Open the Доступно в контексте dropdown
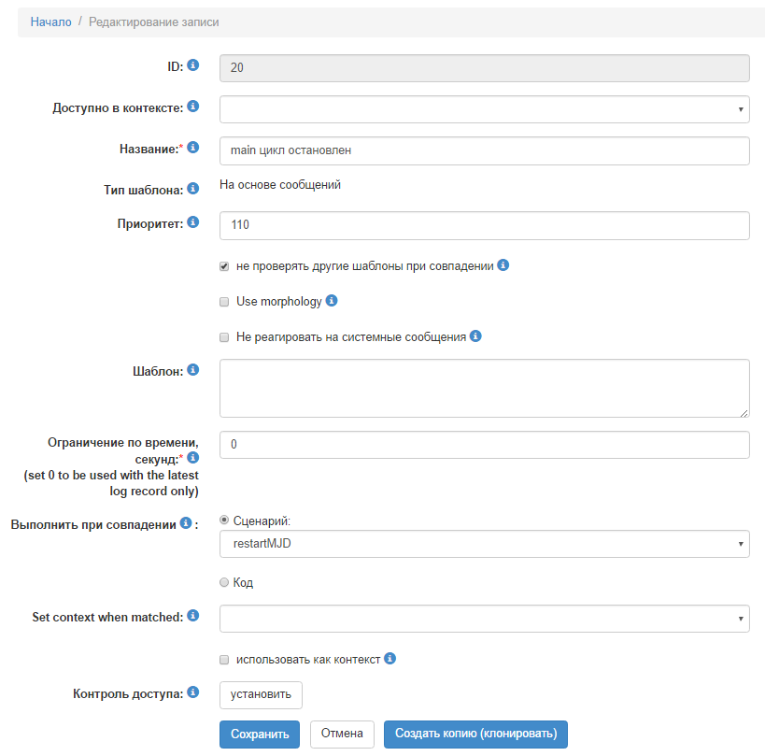Screen dimensions: 765x756 tap(483, 109)
